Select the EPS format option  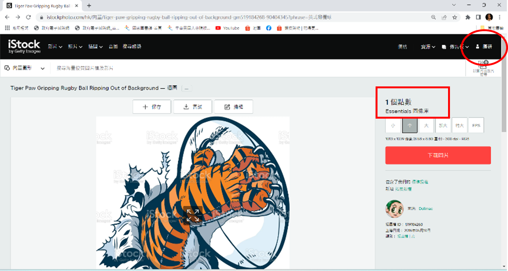(477, 125)
